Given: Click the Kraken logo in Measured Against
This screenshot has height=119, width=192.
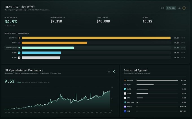Looking at the screenshot, I should (125, 107).
